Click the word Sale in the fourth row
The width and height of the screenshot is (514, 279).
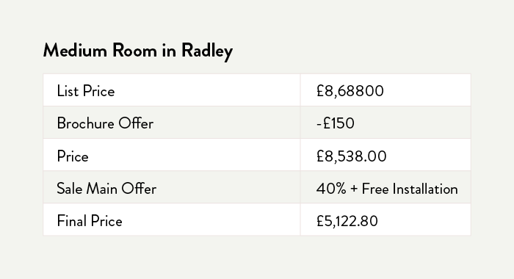tap(69, 189)
